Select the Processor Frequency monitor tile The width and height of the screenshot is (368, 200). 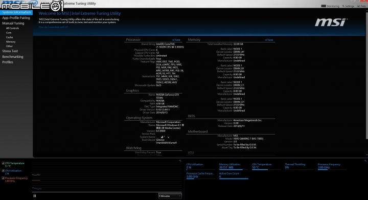332,166
